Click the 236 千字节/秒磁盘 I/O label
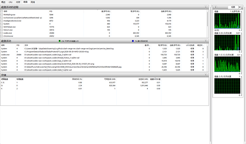The image size is (246, 144). pyautogui.click(x=70, y=41)
